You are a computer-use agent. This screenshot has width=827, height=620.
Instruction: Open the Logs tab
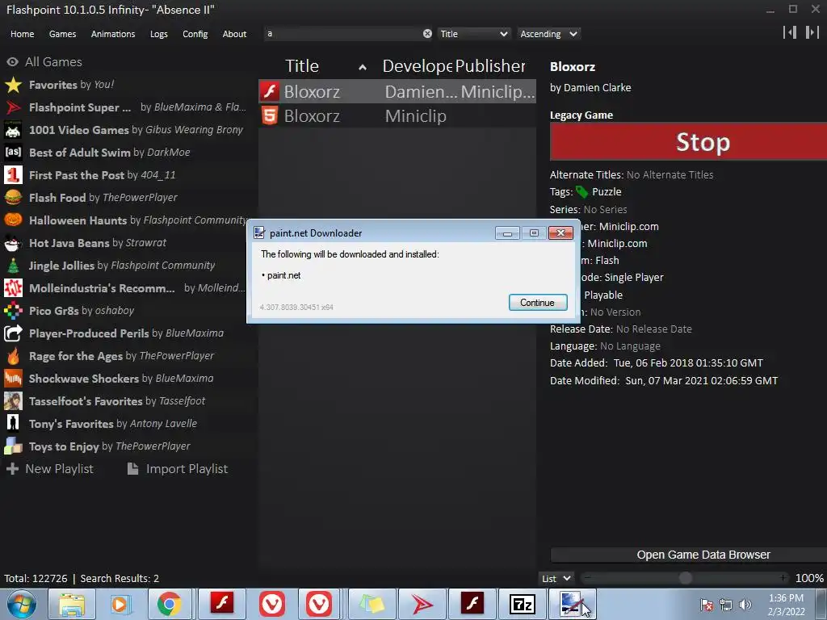point(159,34)
